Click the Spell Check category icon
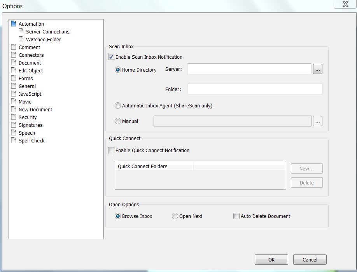This screenshot has width=357, height=272. coord(14,140)
